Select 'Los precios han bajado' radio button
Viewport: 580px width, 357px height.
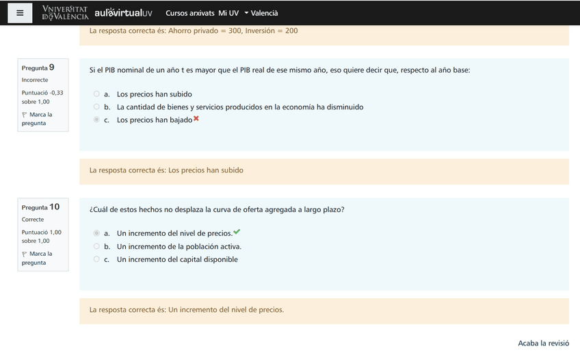[96, 120]
